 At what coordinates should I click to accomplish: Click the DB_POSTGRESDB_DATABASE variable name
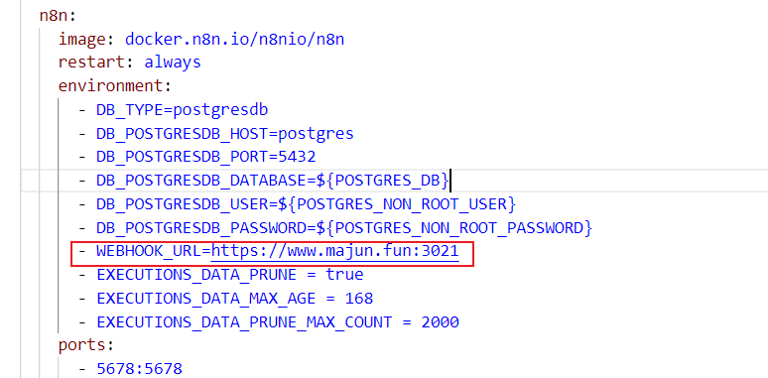(201, 181)
